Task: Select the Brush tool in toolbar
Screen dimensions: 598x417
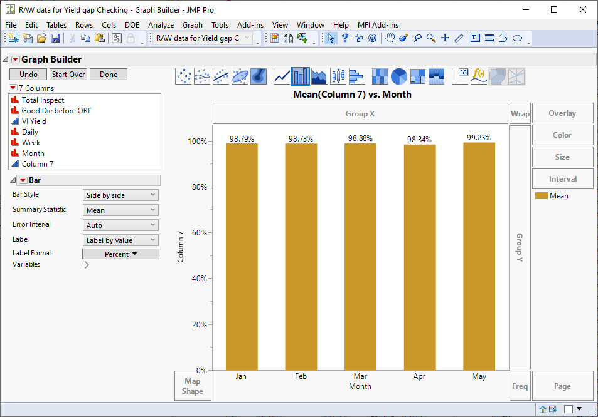Action: (x=403, y=38)
